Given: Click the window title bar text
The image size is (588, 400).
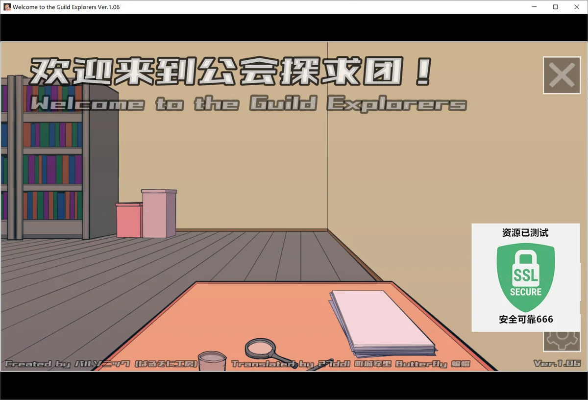Looking at the screenshot, I should click(66, 7).
